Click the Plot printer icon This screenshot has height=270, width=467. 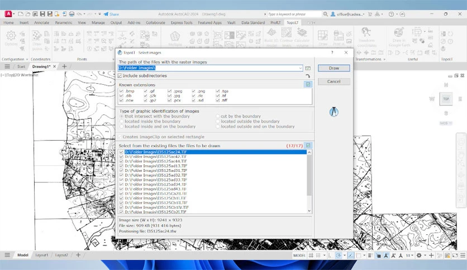point(72,14)
